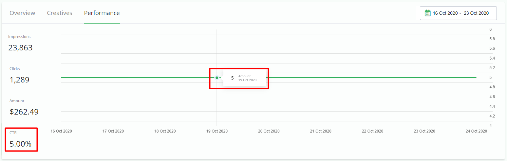Image resolution: width=507 pixels, height=161 pixels.
Task: Click the 20 Oct 2020 x-axis label
Action: tap(269, 131)
